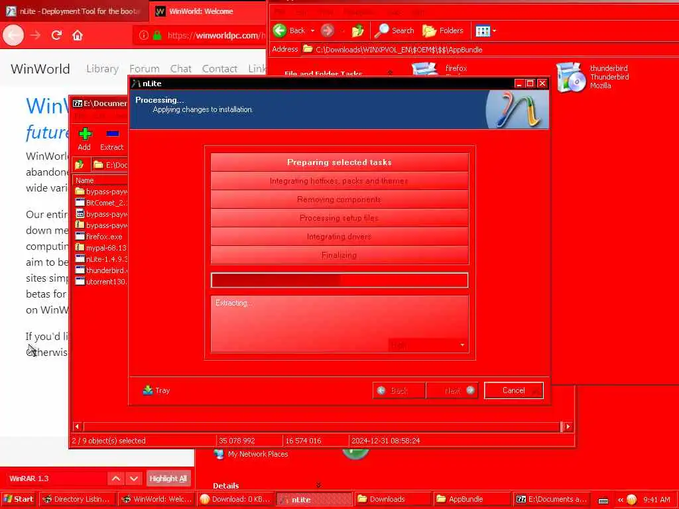
Task: Collapse the Details panel in Explorer
Action: coord(319,485)
